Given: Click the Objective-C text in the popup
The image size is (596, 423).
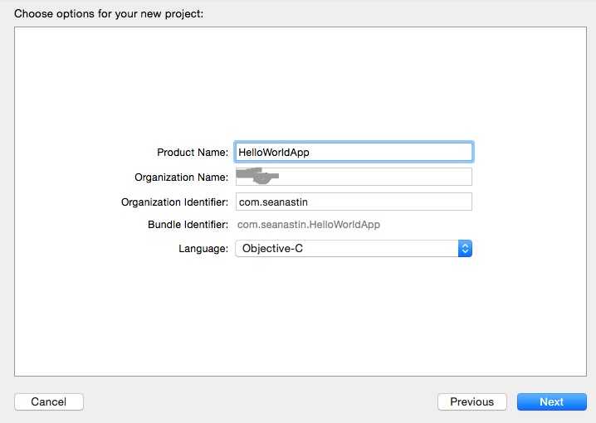Looking at the screenshot, I should [272, 248].
